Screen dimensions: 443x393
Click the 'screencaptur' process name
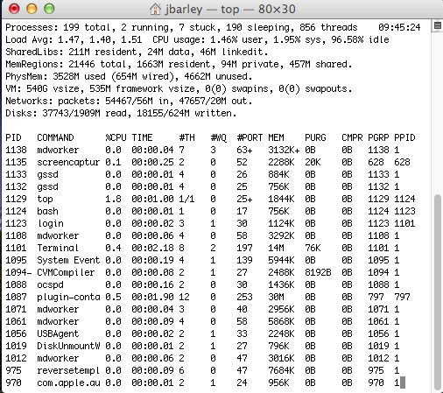tap(68, 162)
